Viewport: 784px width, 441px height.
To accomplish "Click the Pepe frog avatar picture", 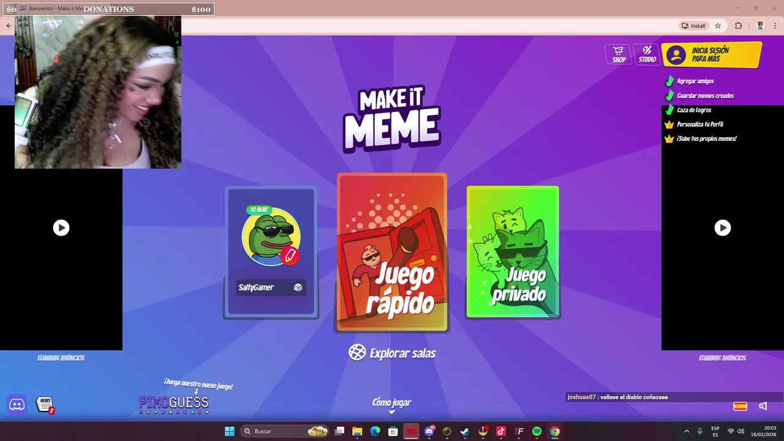I will pos(271,236).
